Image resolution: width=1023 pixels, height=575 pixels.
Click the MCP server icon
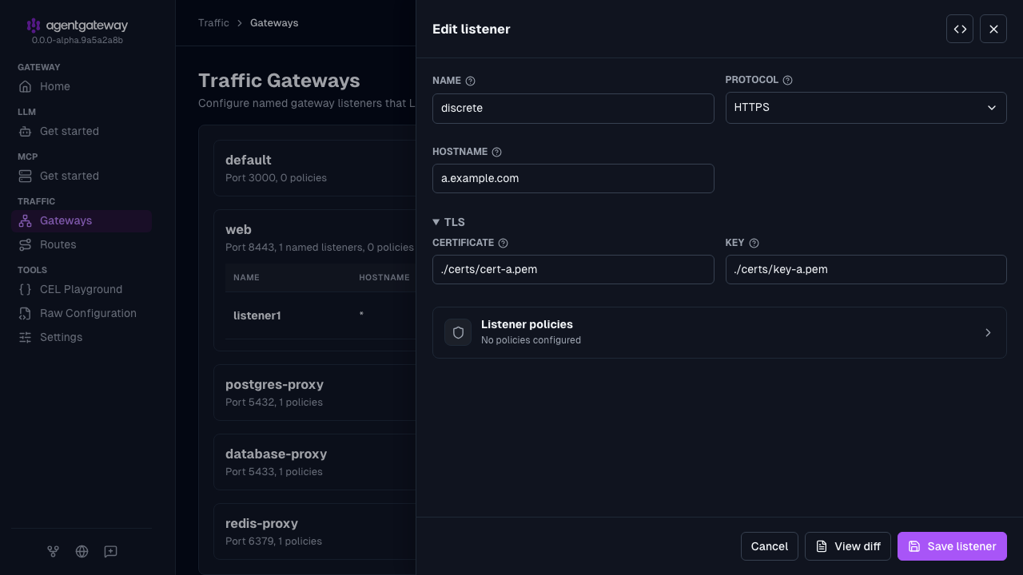[26, 176]
